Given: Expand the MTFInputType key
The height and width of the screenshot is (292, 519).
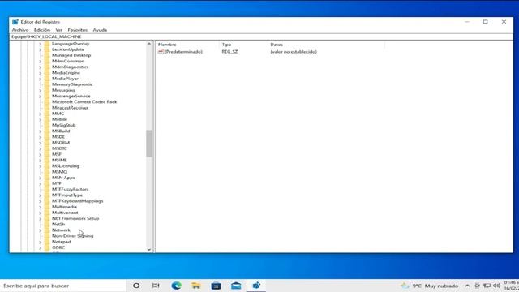Looking at the screenshot, I should tap(40, 195).
